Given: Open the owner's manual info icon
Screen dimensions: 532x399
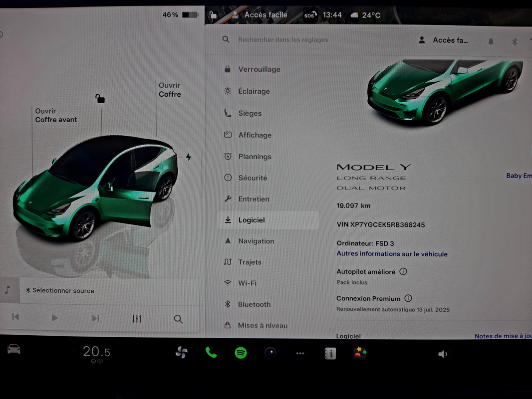Looking at the screenshot, I should (330, 353).
